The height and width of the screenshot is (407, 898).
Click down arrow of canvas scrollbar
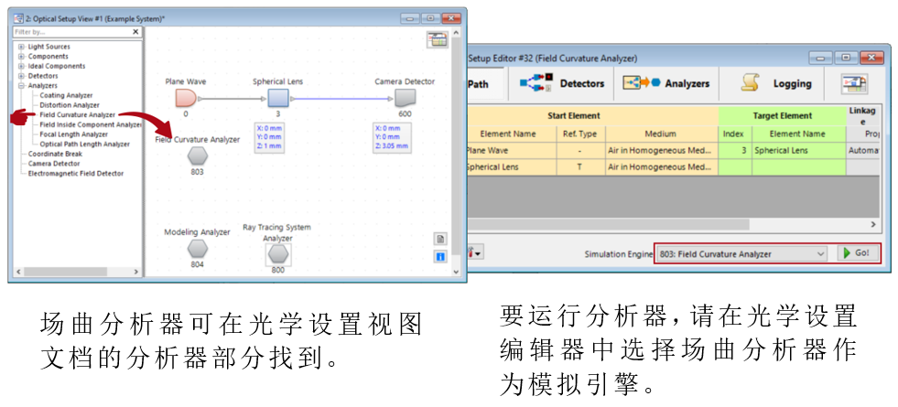456,272
